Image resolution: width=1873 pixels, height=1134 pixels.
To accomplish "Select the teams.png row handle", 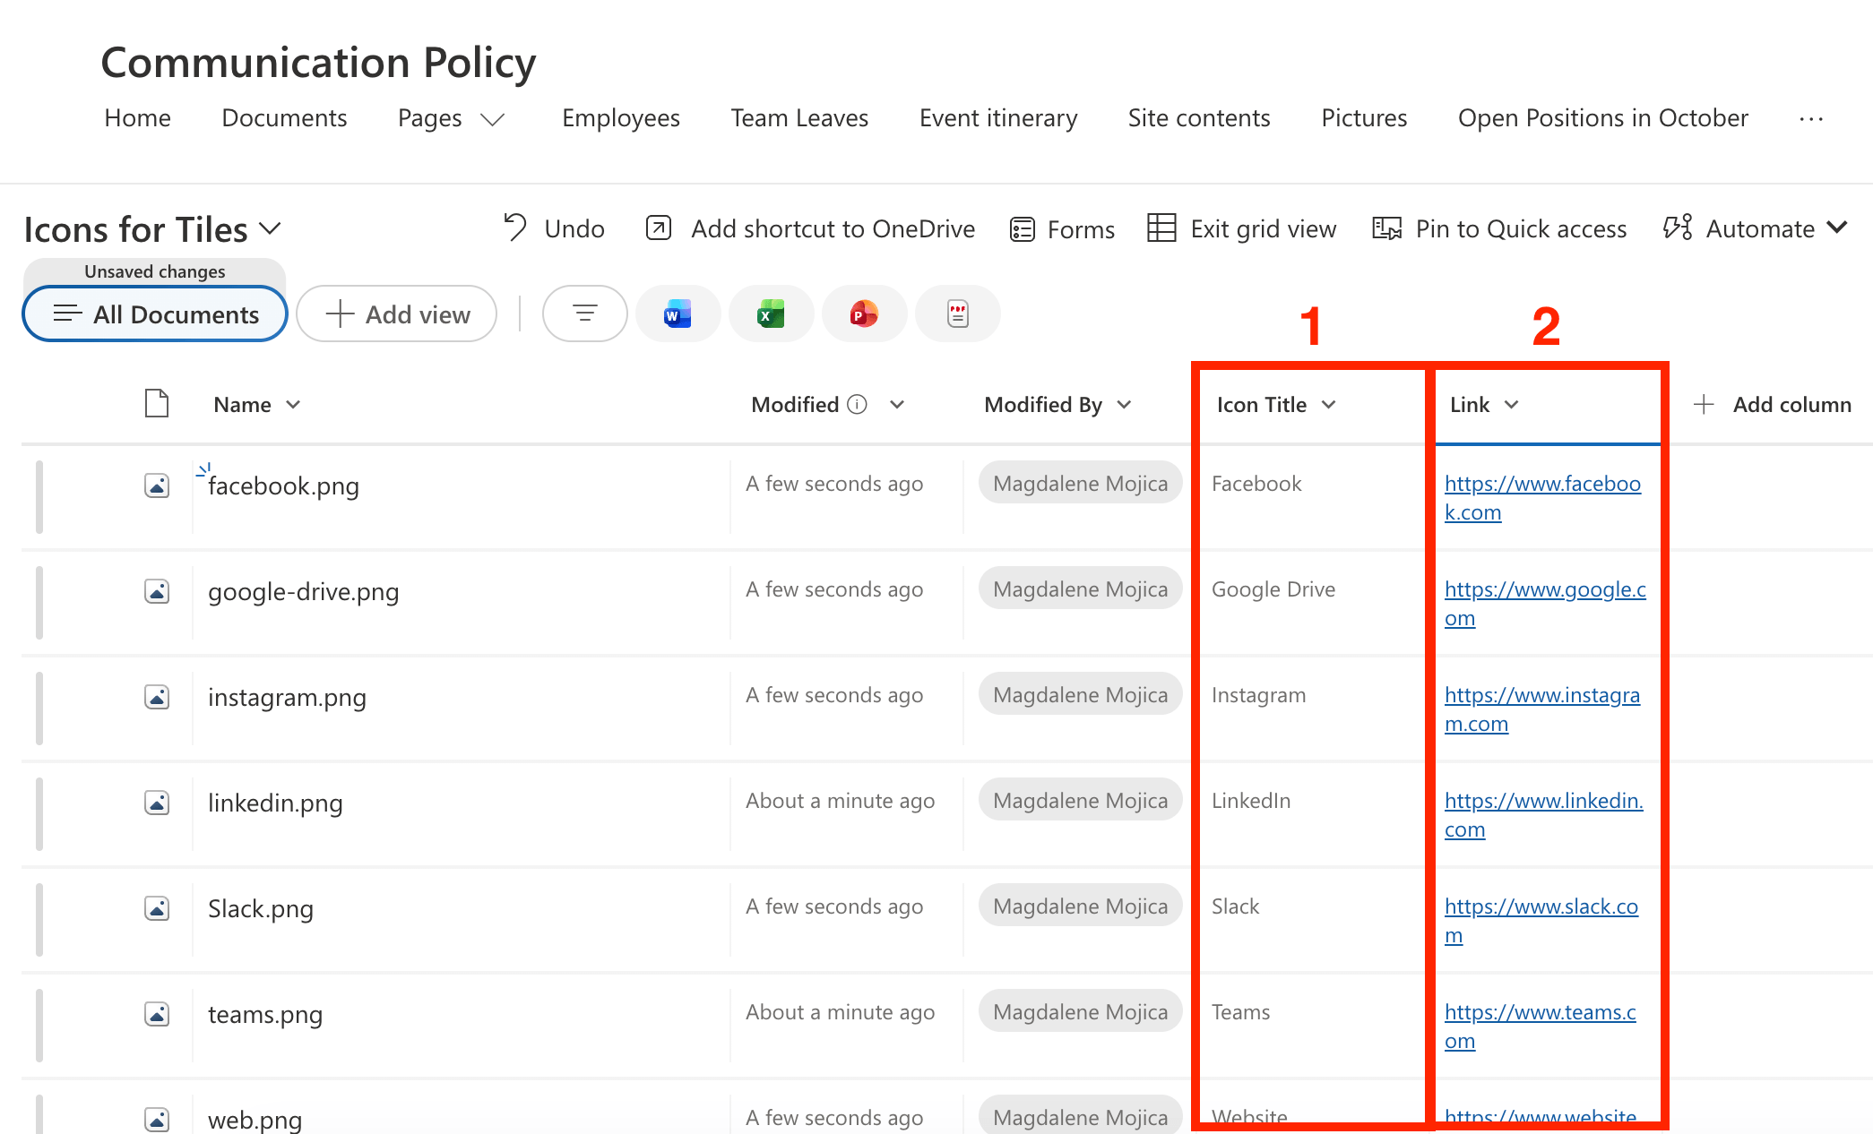I will pyautogui.click(x=39, y=1026).
